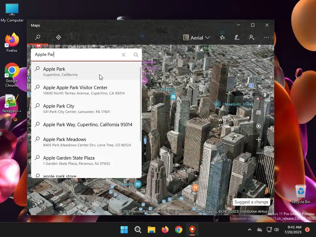Select the Google Chrome desktop shortcut
The image size is (316, 237).
click(12, 75)
